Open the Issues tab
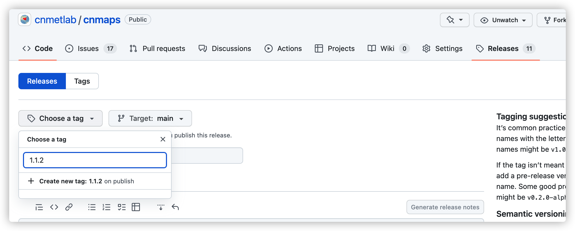This screenshot has width=575, height=231. click(x=91, y=48)
